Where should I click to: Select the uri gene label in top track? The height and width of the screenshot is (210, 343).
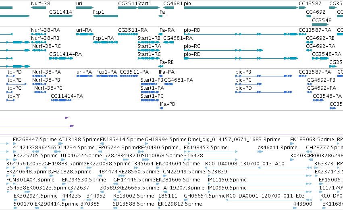click(79, 4)
